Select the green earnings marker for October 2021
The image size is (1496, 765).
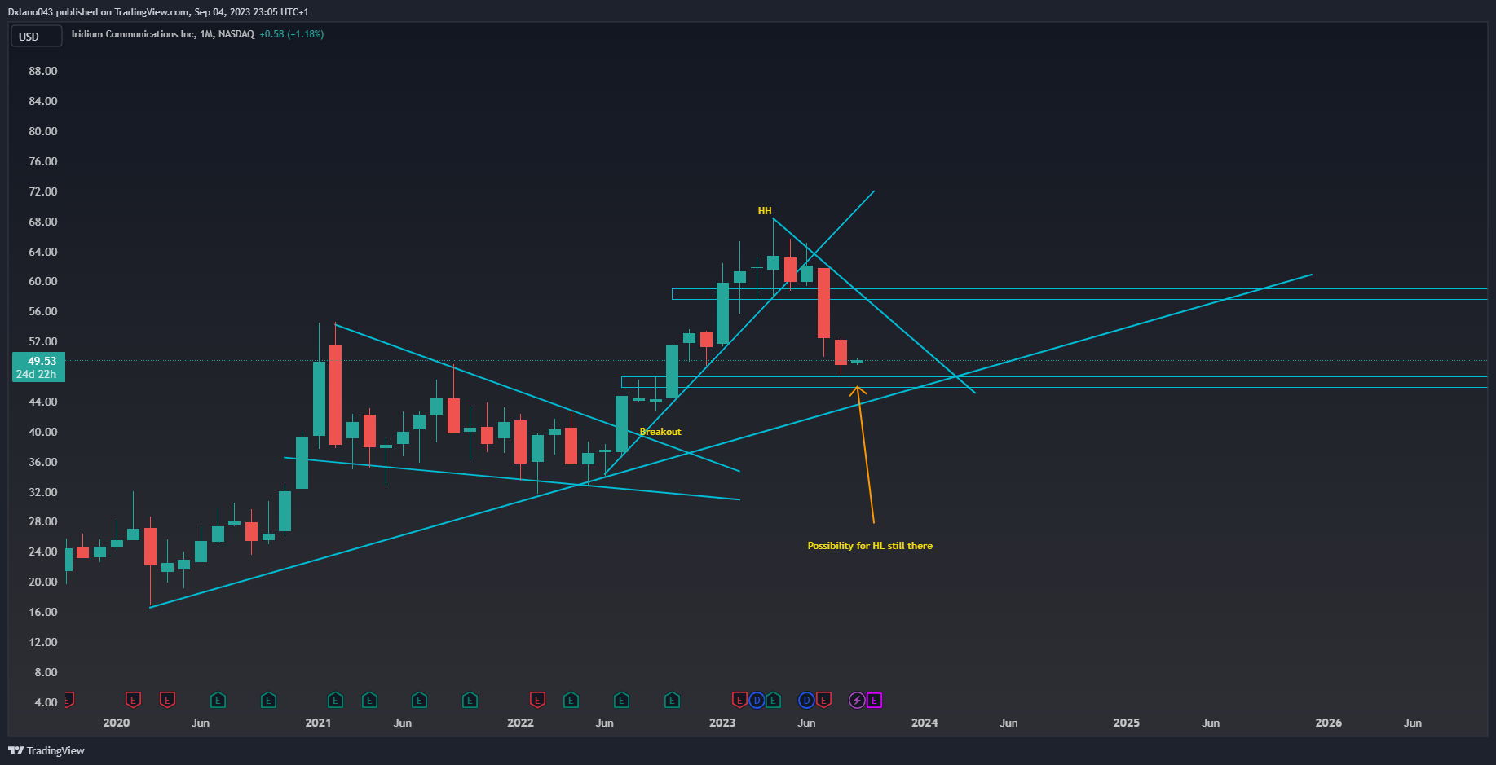[470, 700]
